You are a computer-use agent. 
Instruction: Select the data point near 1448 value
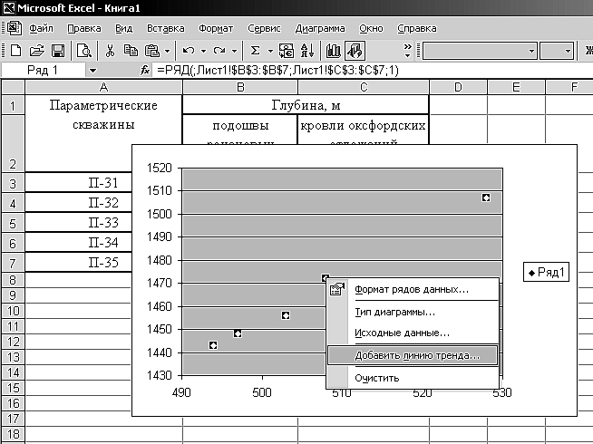(238, 333)
